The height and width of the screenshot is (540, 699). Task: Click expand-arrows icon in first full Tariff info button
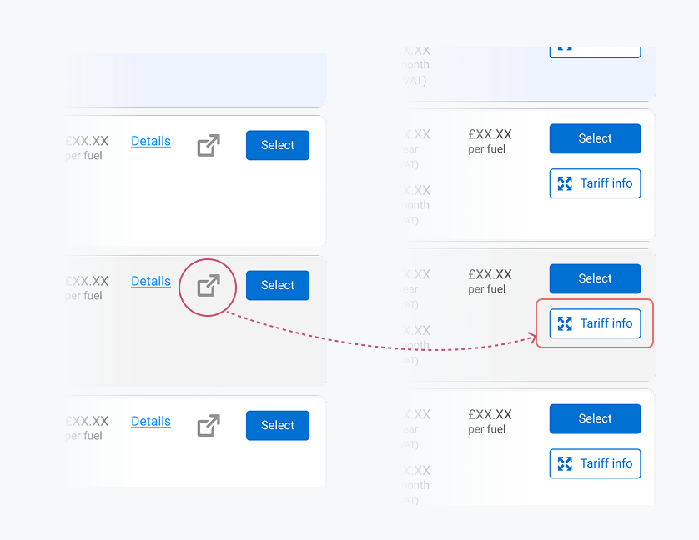point(565,183)
